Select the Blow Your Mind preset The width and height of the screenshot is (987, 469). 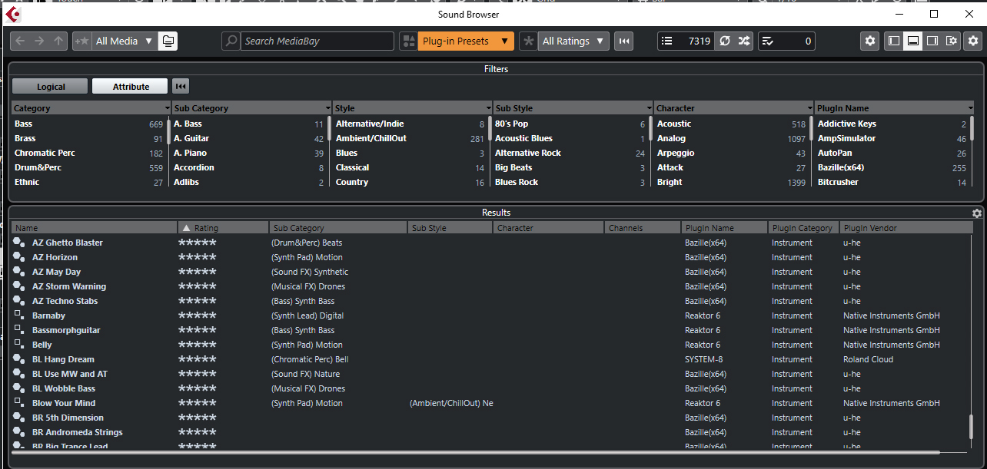point(64,403)
